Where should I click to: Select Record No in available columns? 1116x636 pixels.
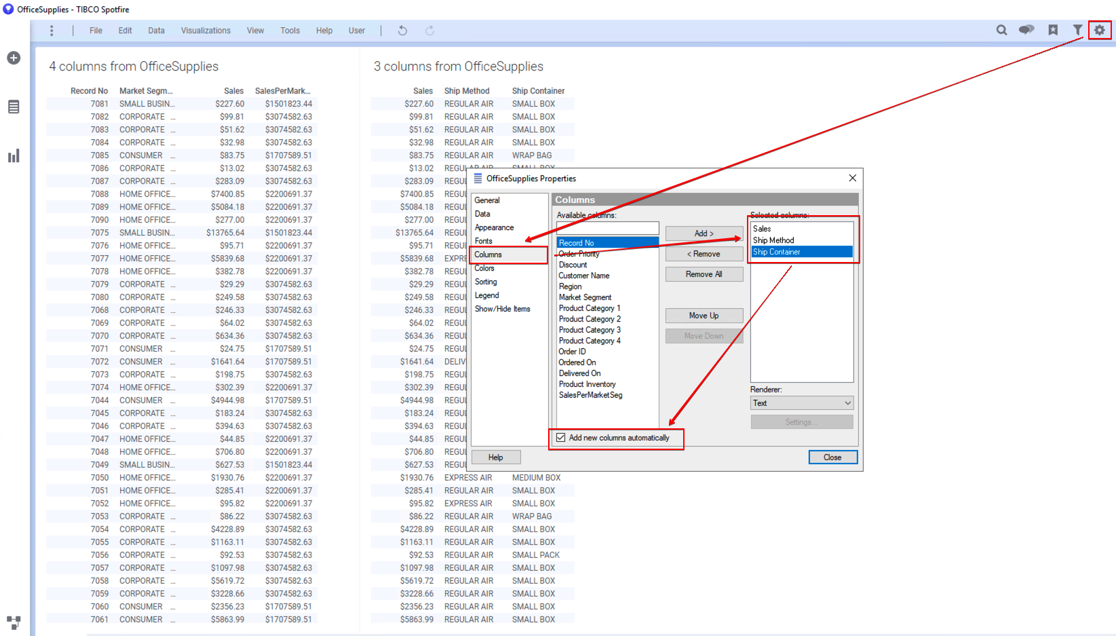click(x=608, y=243)
